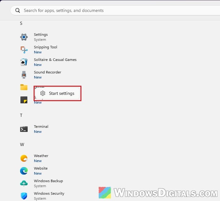The width and height of the screenshot is (220, 201).
Task: Click the Weather label
Action: (x=41, y=156)
